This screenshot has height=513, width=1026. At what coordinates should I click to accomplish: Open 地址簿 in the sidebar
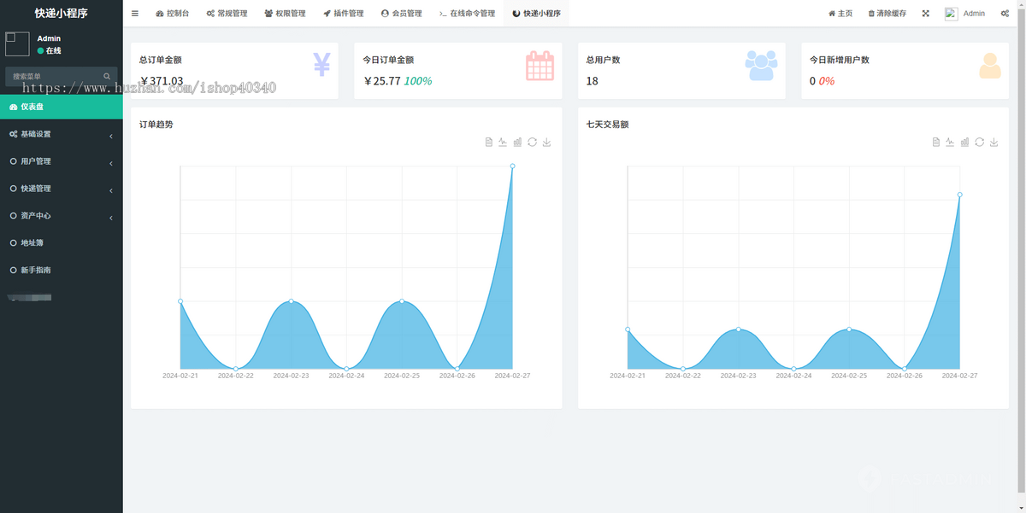tap(62, 243)
